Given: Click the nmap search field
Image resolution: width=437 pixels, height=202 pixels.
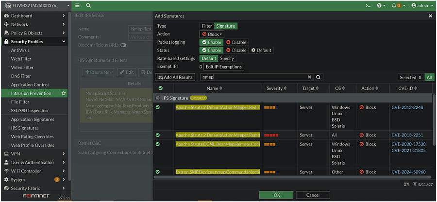Looking at the screenshot, I should (x=253, y=77).
